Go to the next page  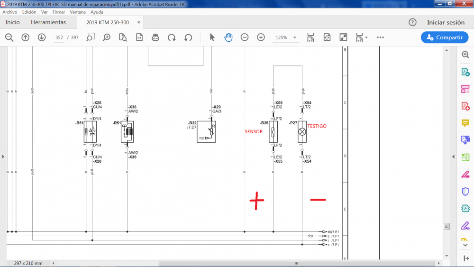[42, 37]
